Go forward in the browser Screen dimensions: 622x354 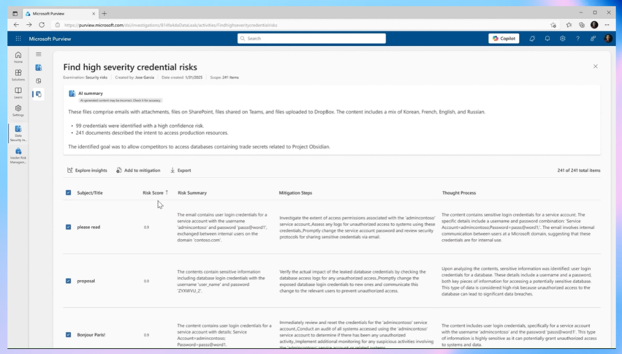point(29,24)
